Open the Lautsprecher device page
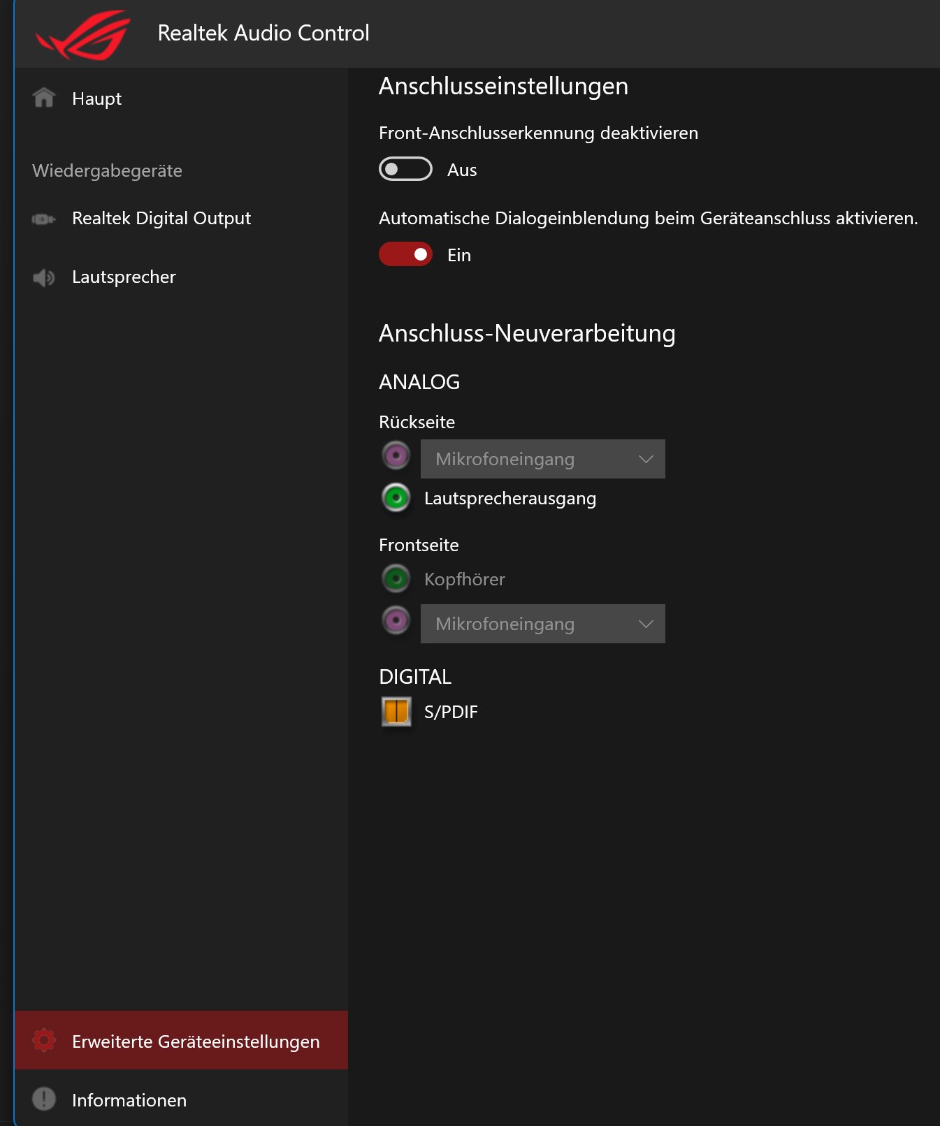Image resolution: width=940 pixels, height=1126 pixels. pos(181,277)
